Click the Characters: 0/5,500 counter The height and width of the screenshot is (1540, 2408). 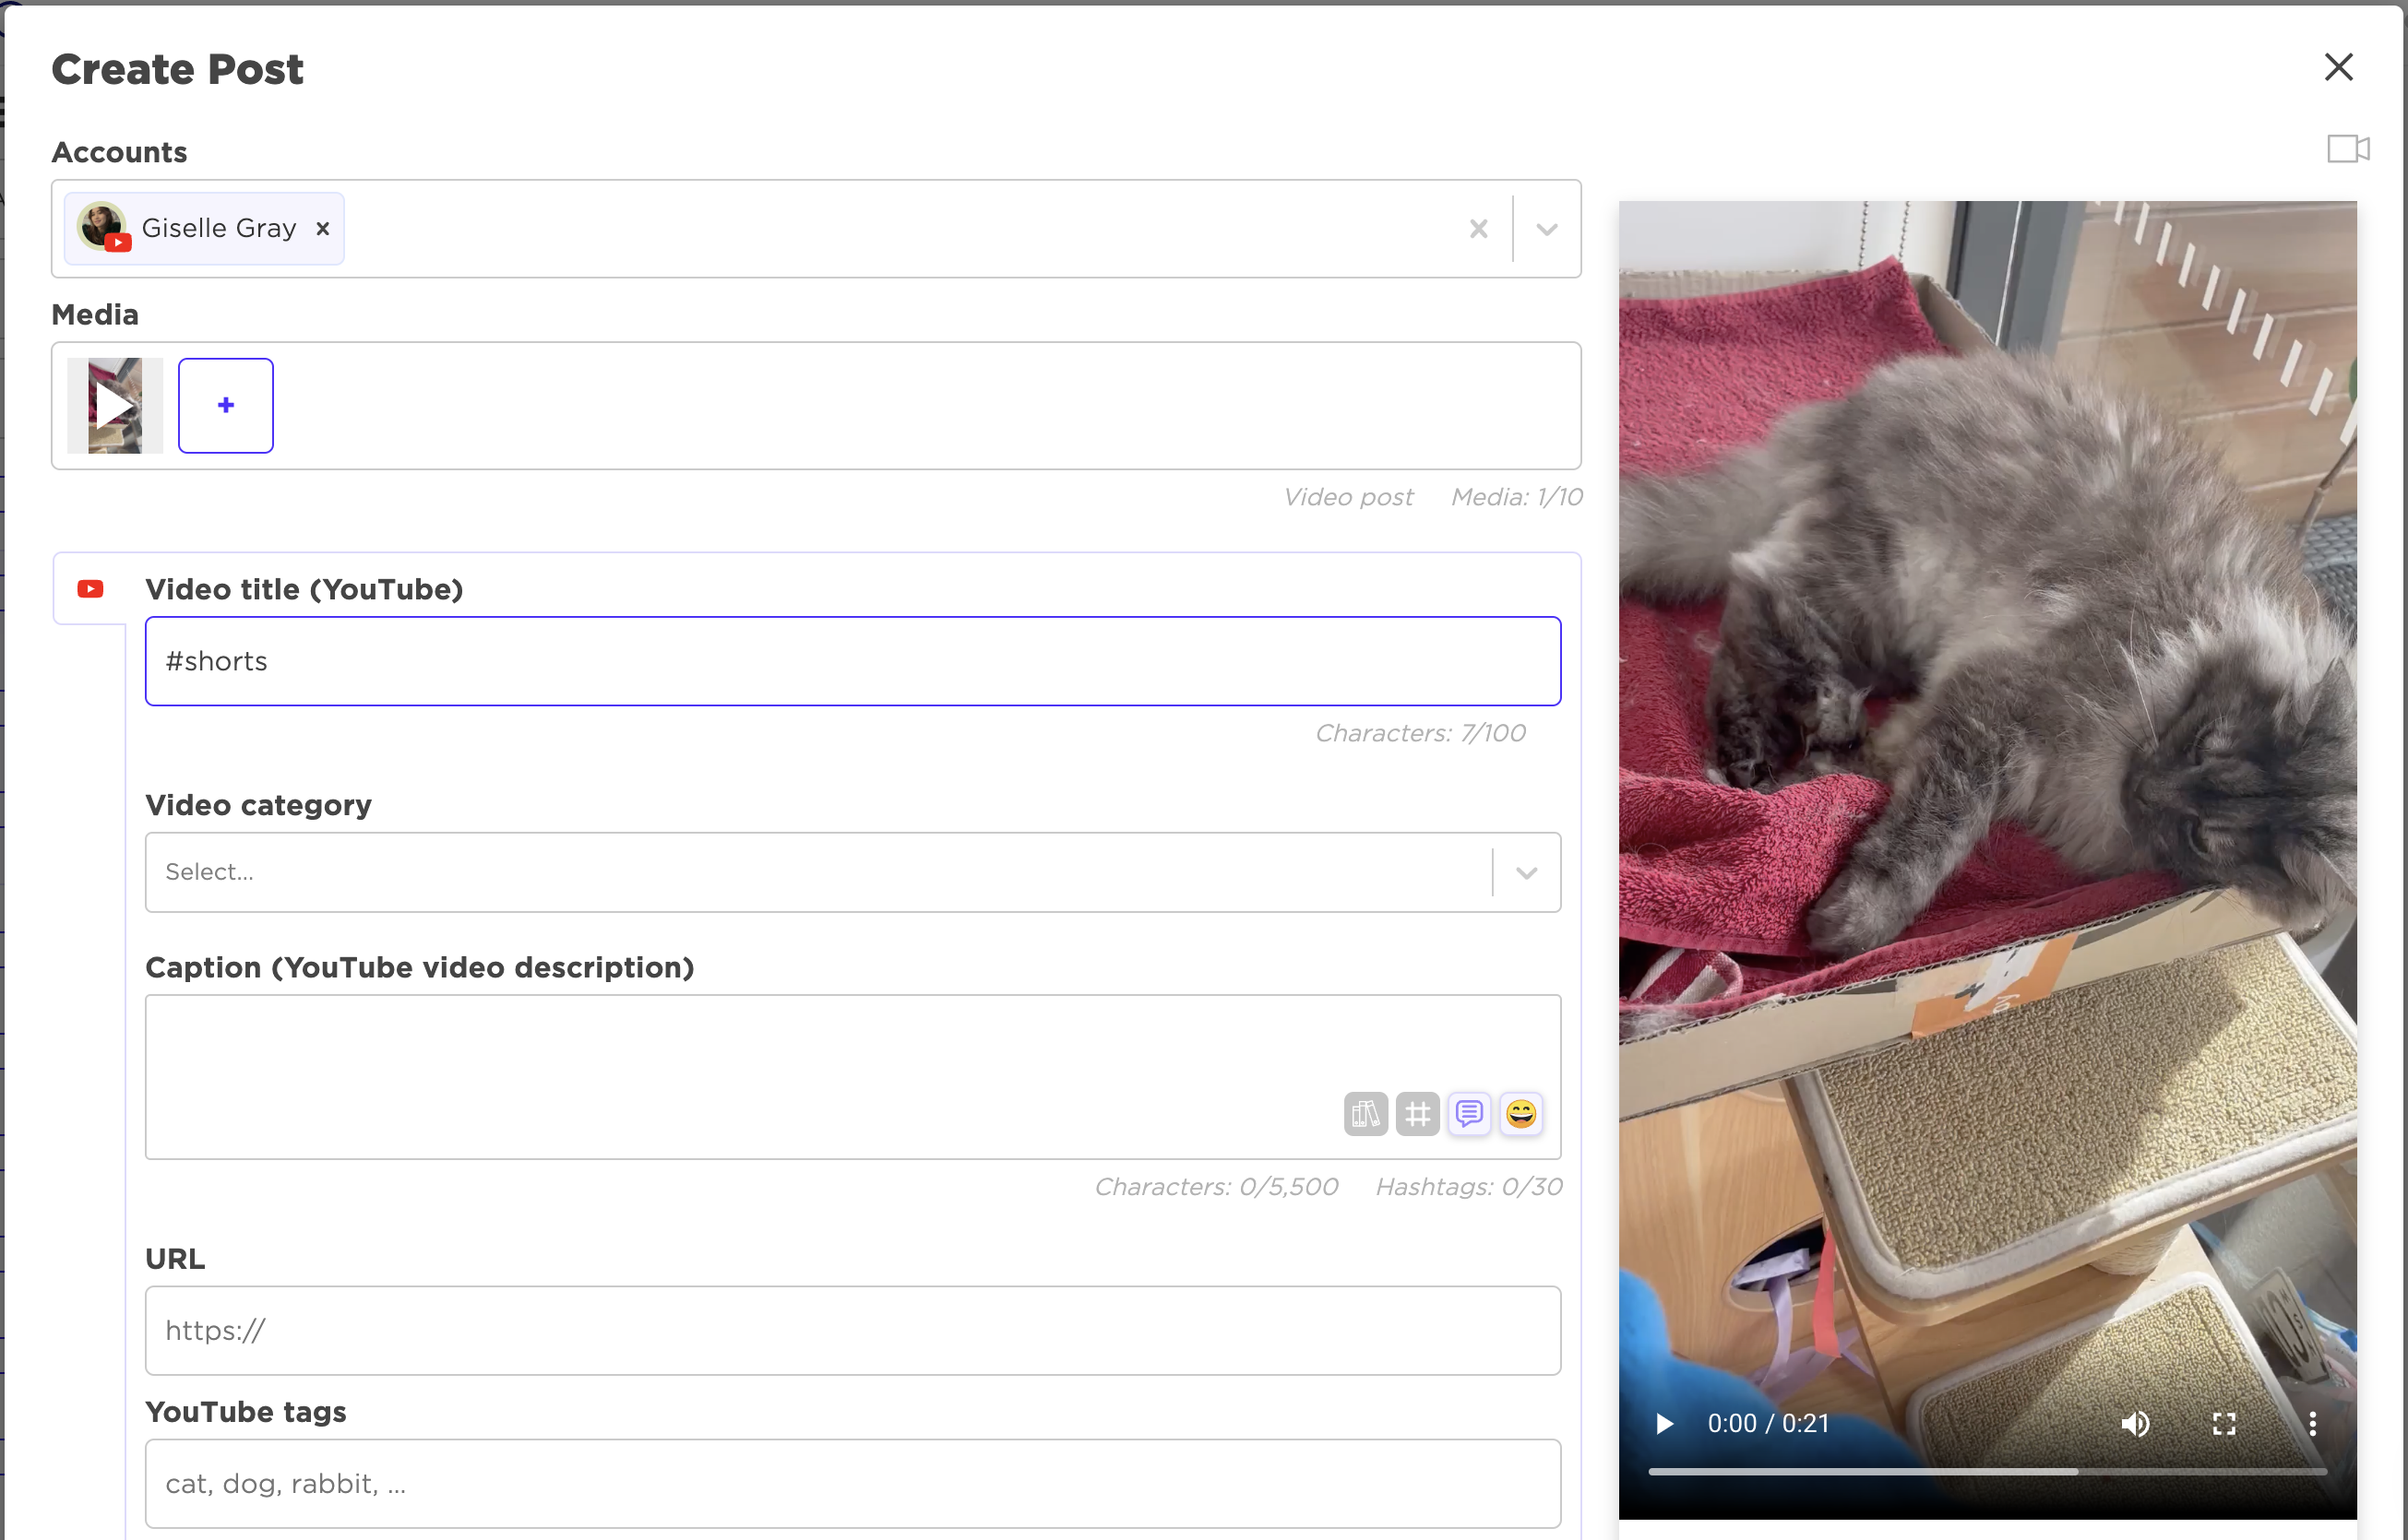pyautogui.click(x=1215, y=1187)
